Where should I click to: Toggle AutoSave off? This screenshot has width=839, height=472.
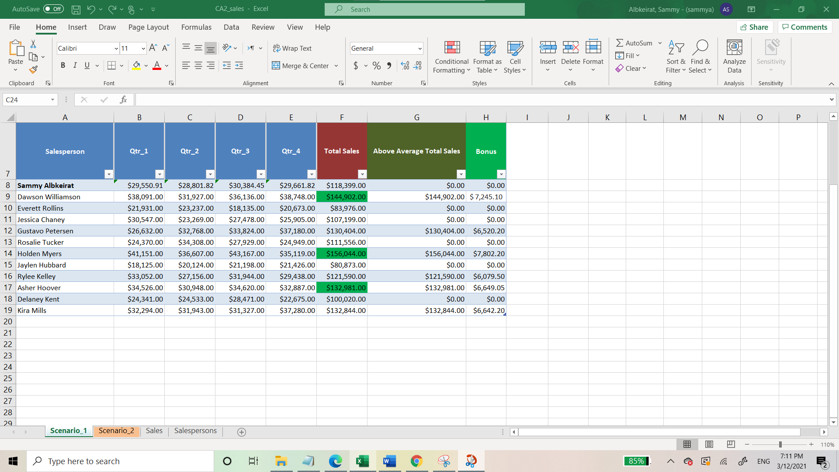pyautogui.click(x=52, y=9)
